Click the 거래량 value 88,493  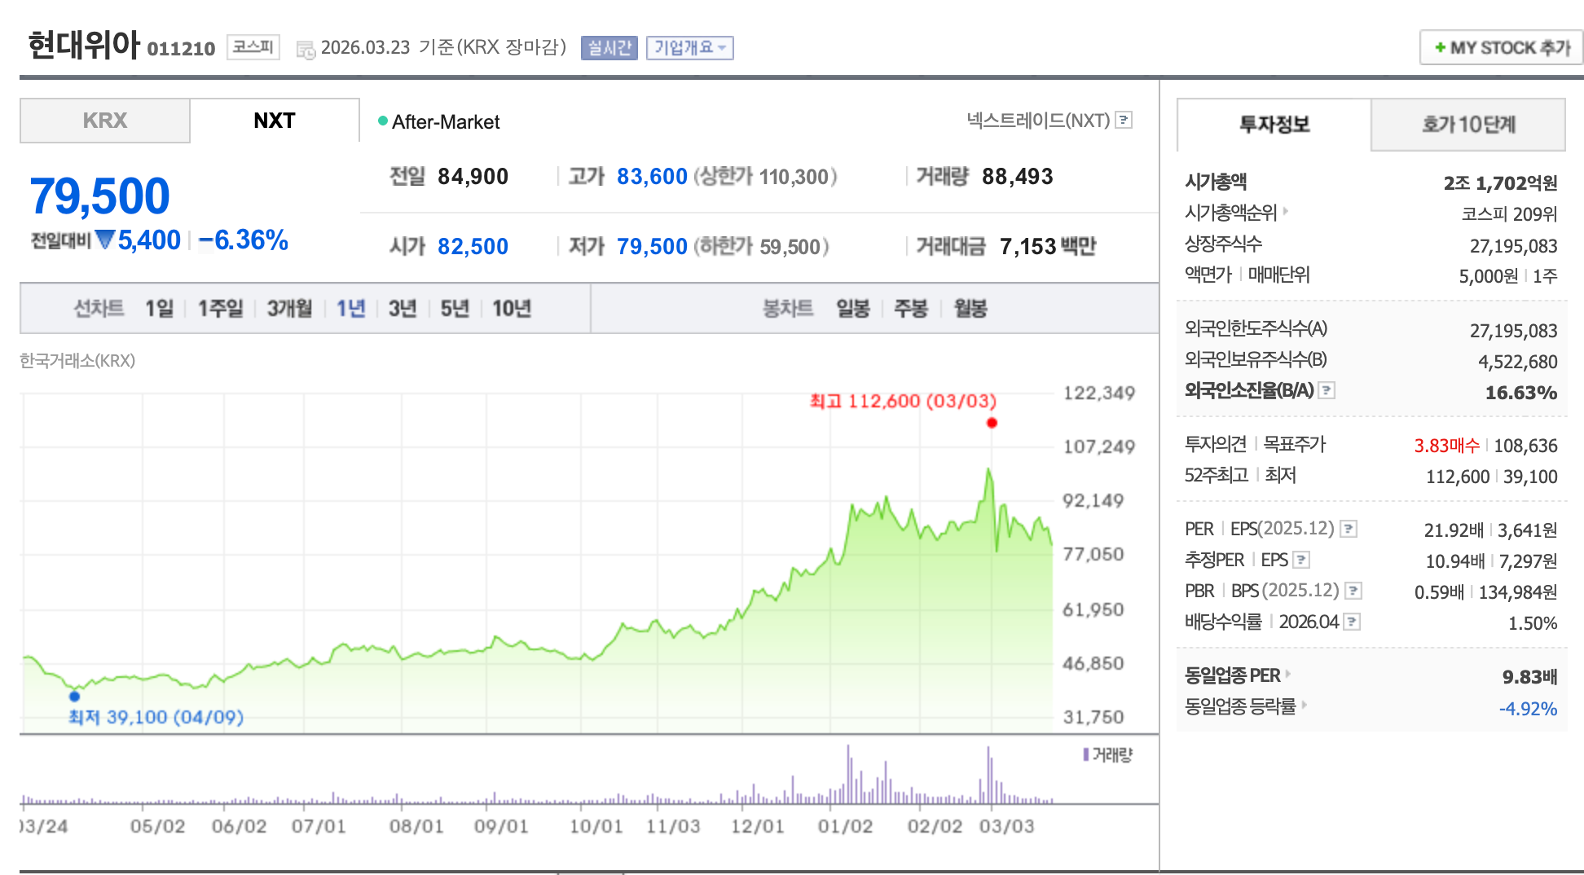pos(1018,177)
